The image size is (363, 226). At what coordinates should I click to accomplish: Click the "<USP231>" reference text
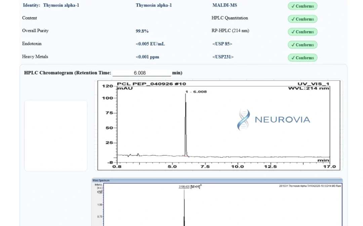coord(223,57)
